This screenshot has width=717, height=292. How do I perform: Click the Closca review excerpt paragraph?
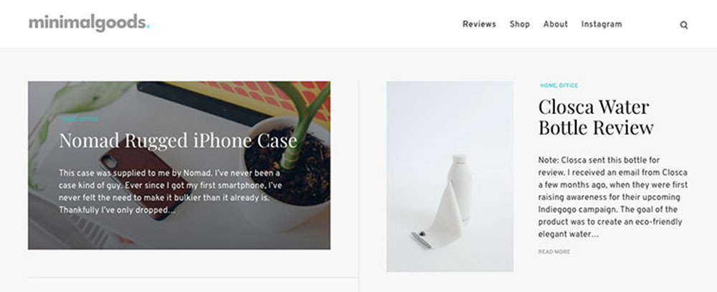coord(612,197)
